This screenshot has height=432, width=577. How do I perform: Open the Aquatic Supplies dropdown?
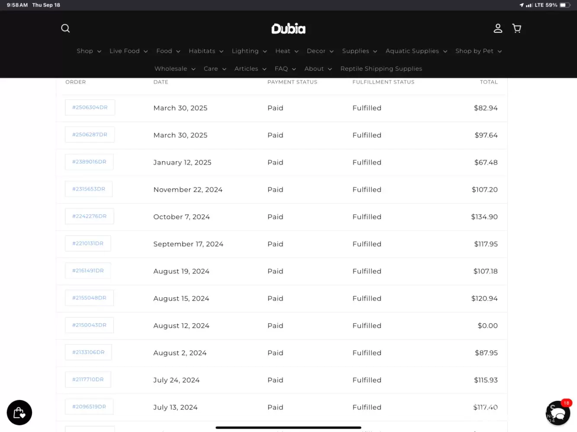[416, 51]
